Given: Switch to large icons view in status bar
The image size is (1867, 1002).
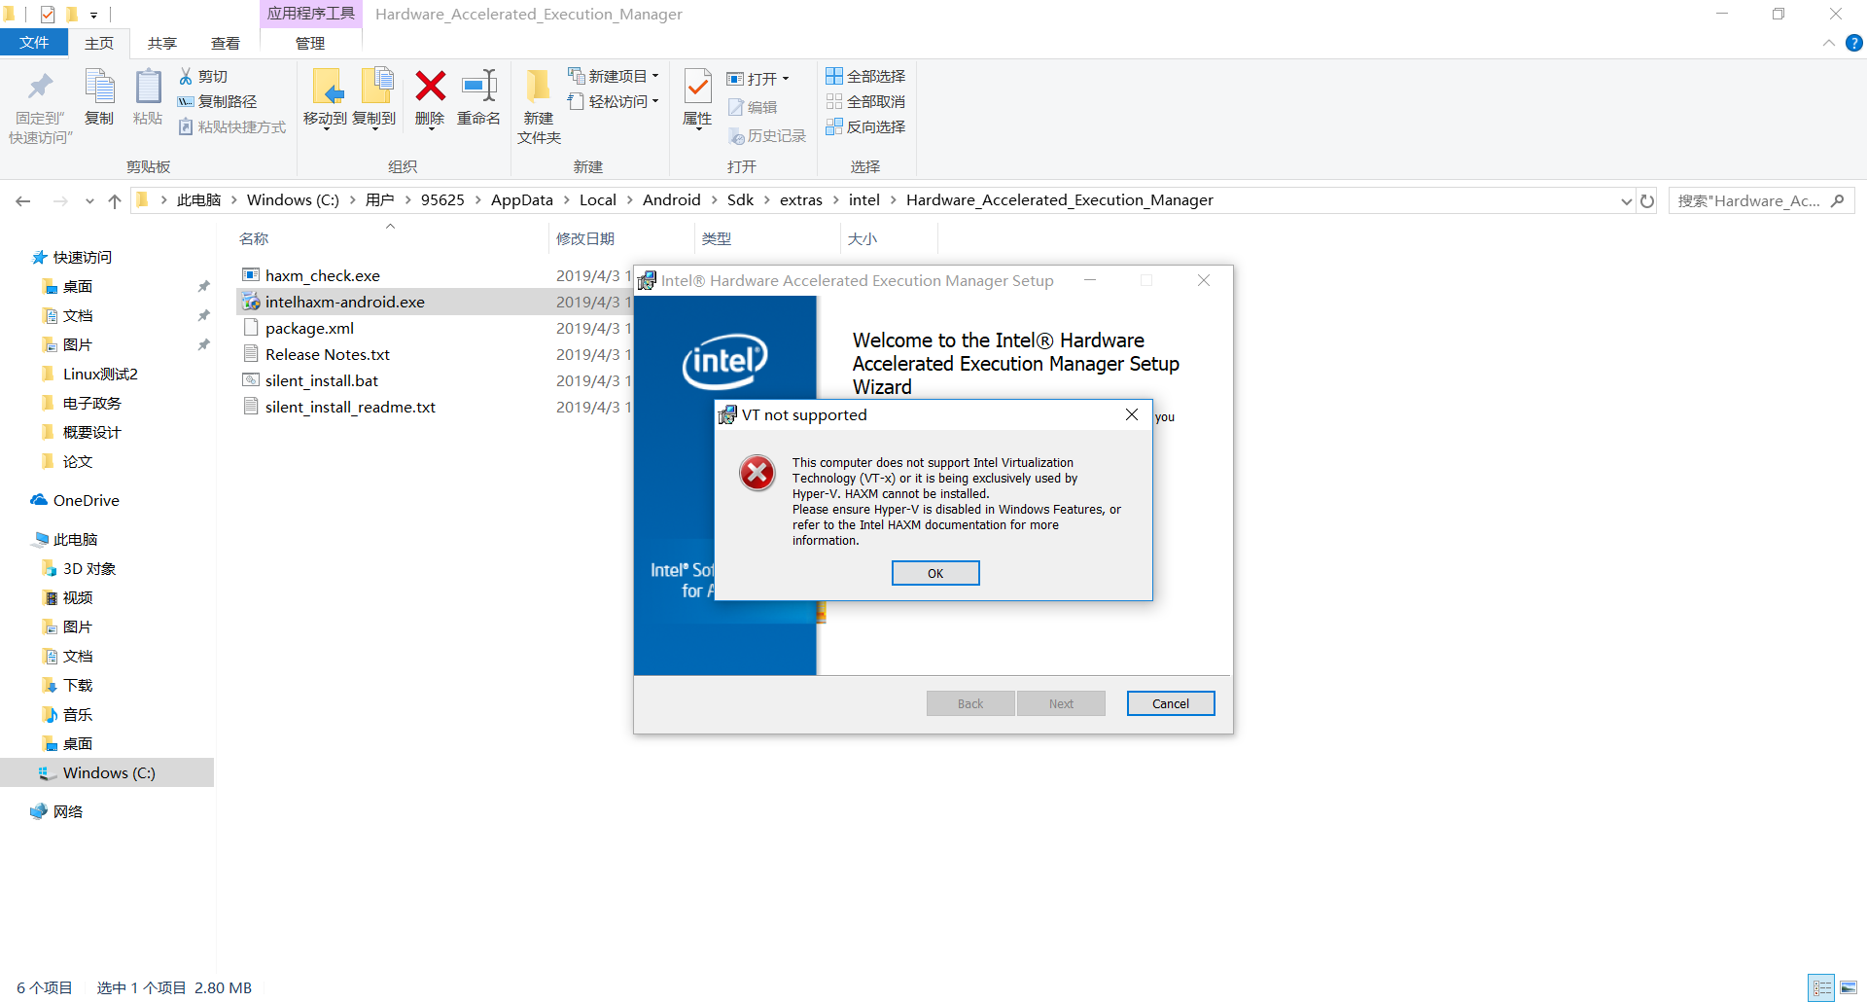Looking at the screenshot, I should 1849,987.
